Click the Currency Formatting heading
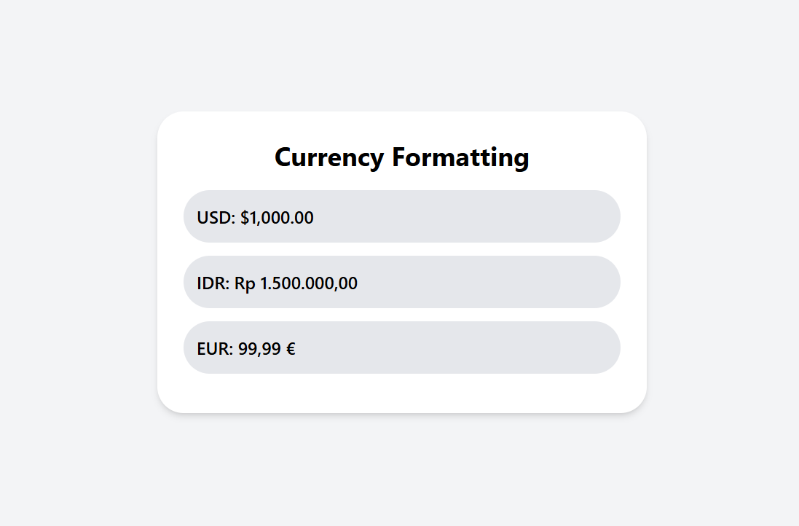The image size is (799, 526). coord(401,157)
